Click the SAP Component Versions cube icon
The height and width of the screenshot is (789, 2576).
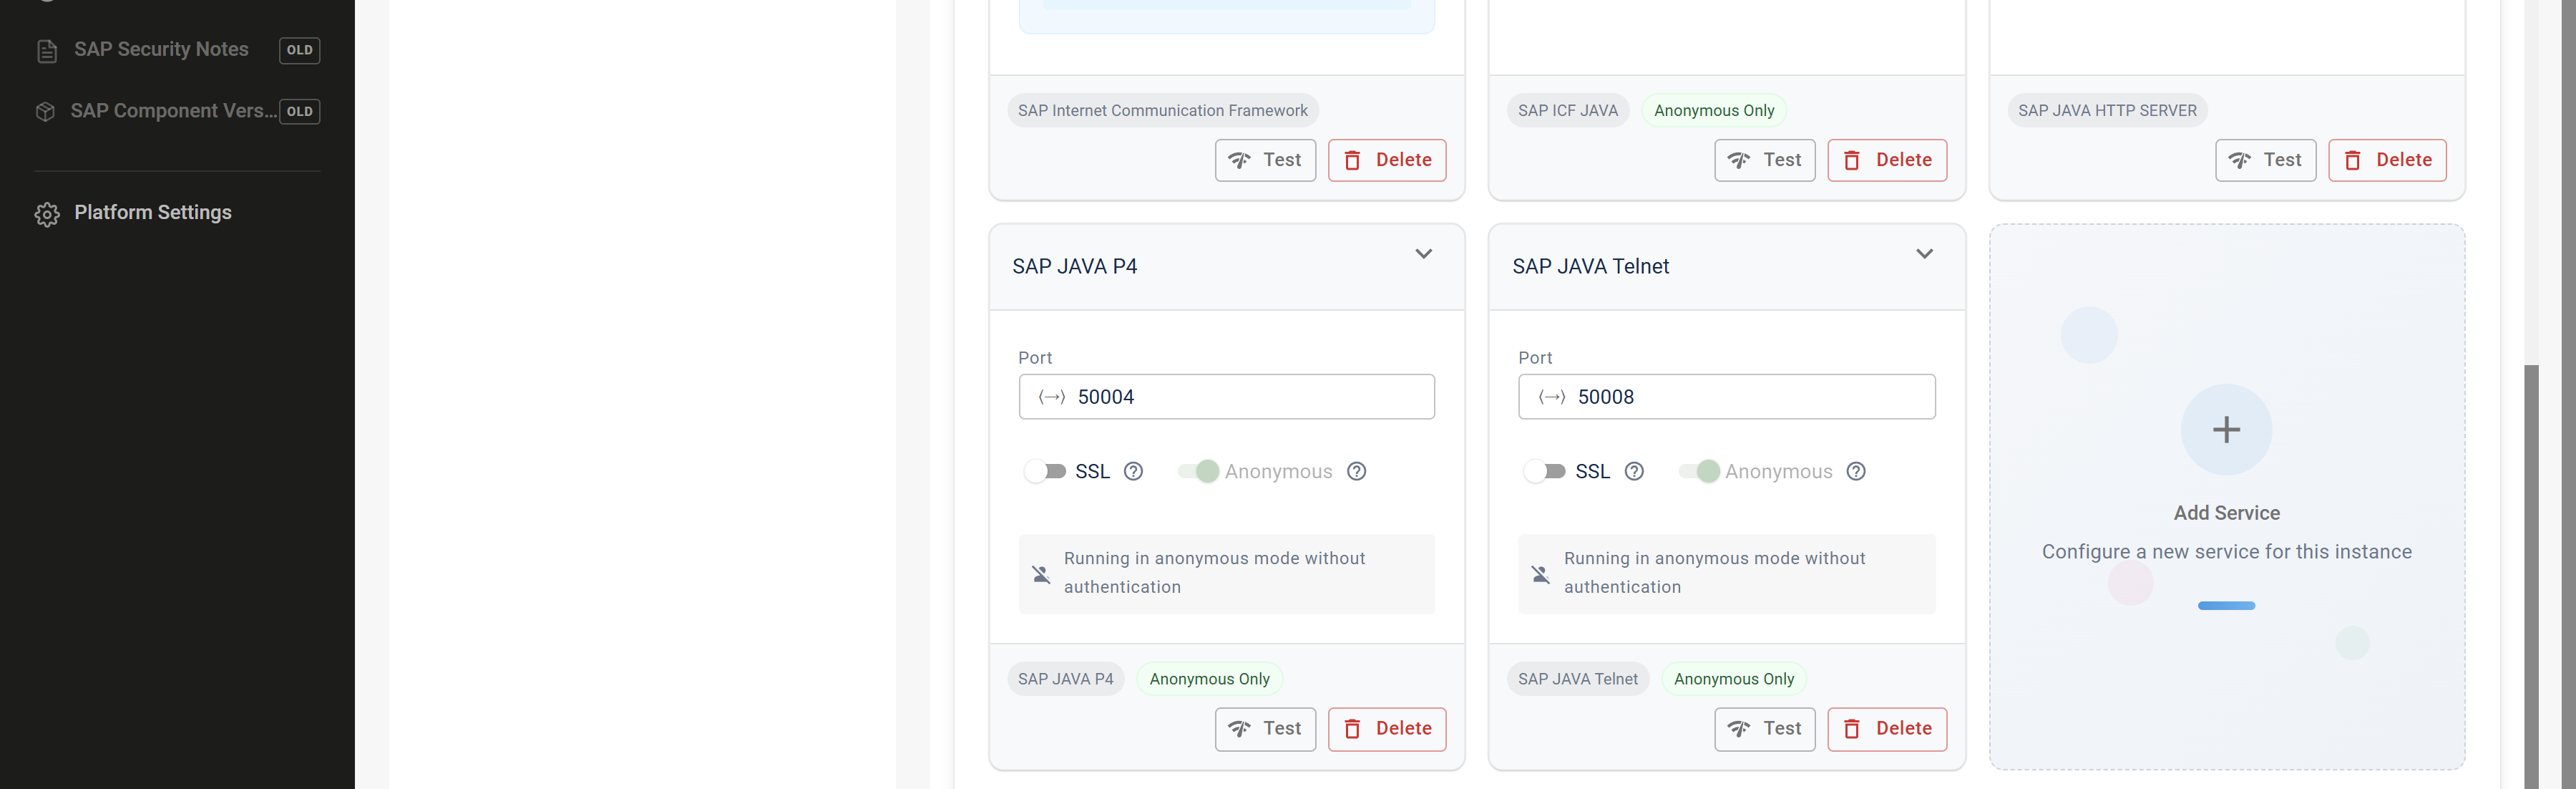point(45,112)
